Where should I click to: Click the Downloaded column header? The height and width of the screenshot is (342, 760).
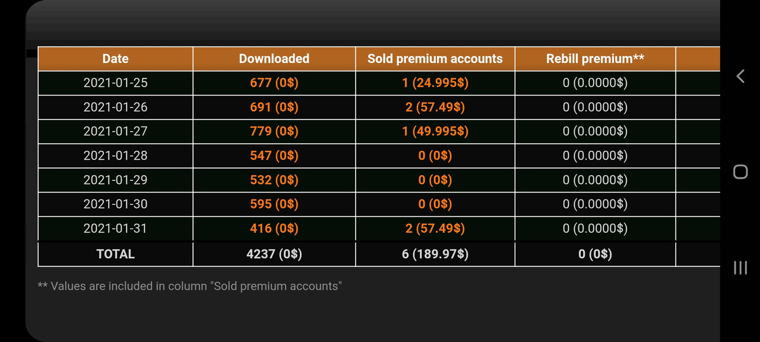coord(274,59)
